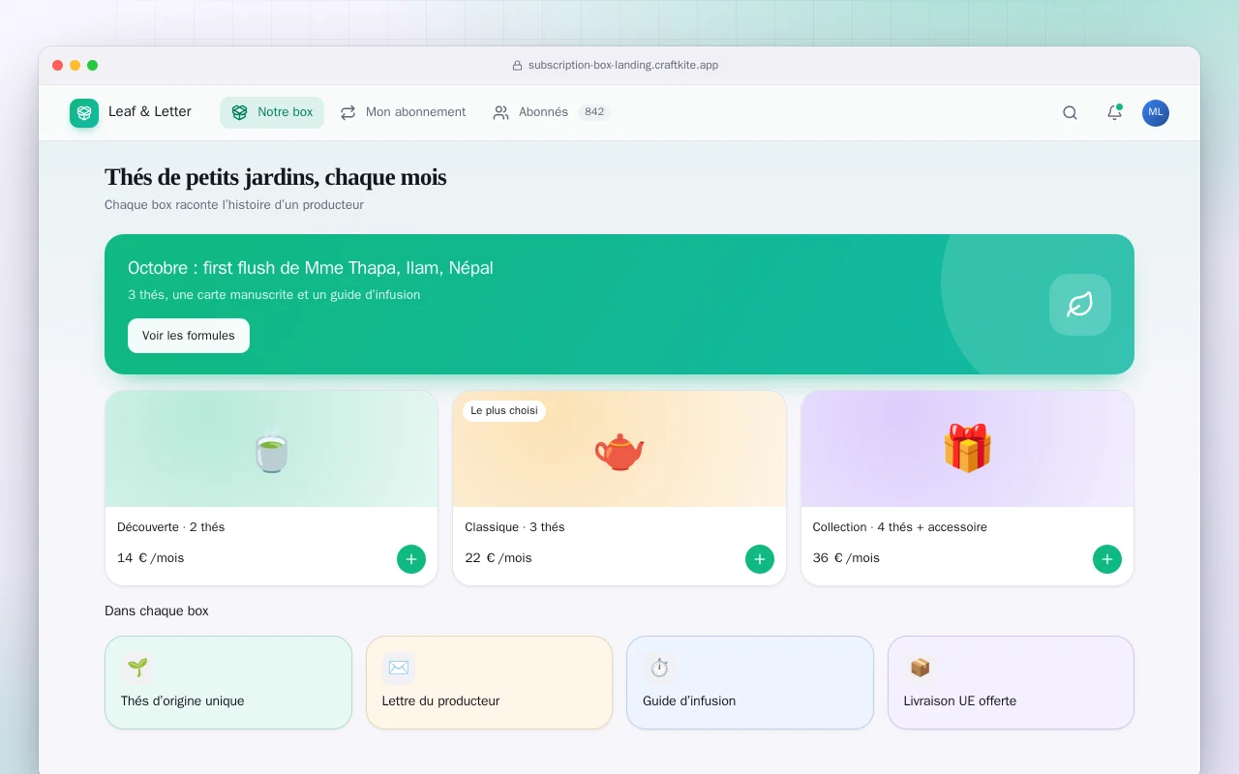Click Découverte · 2 thés title
Screen dimensions: 1239x774
(x=171, y=527)
